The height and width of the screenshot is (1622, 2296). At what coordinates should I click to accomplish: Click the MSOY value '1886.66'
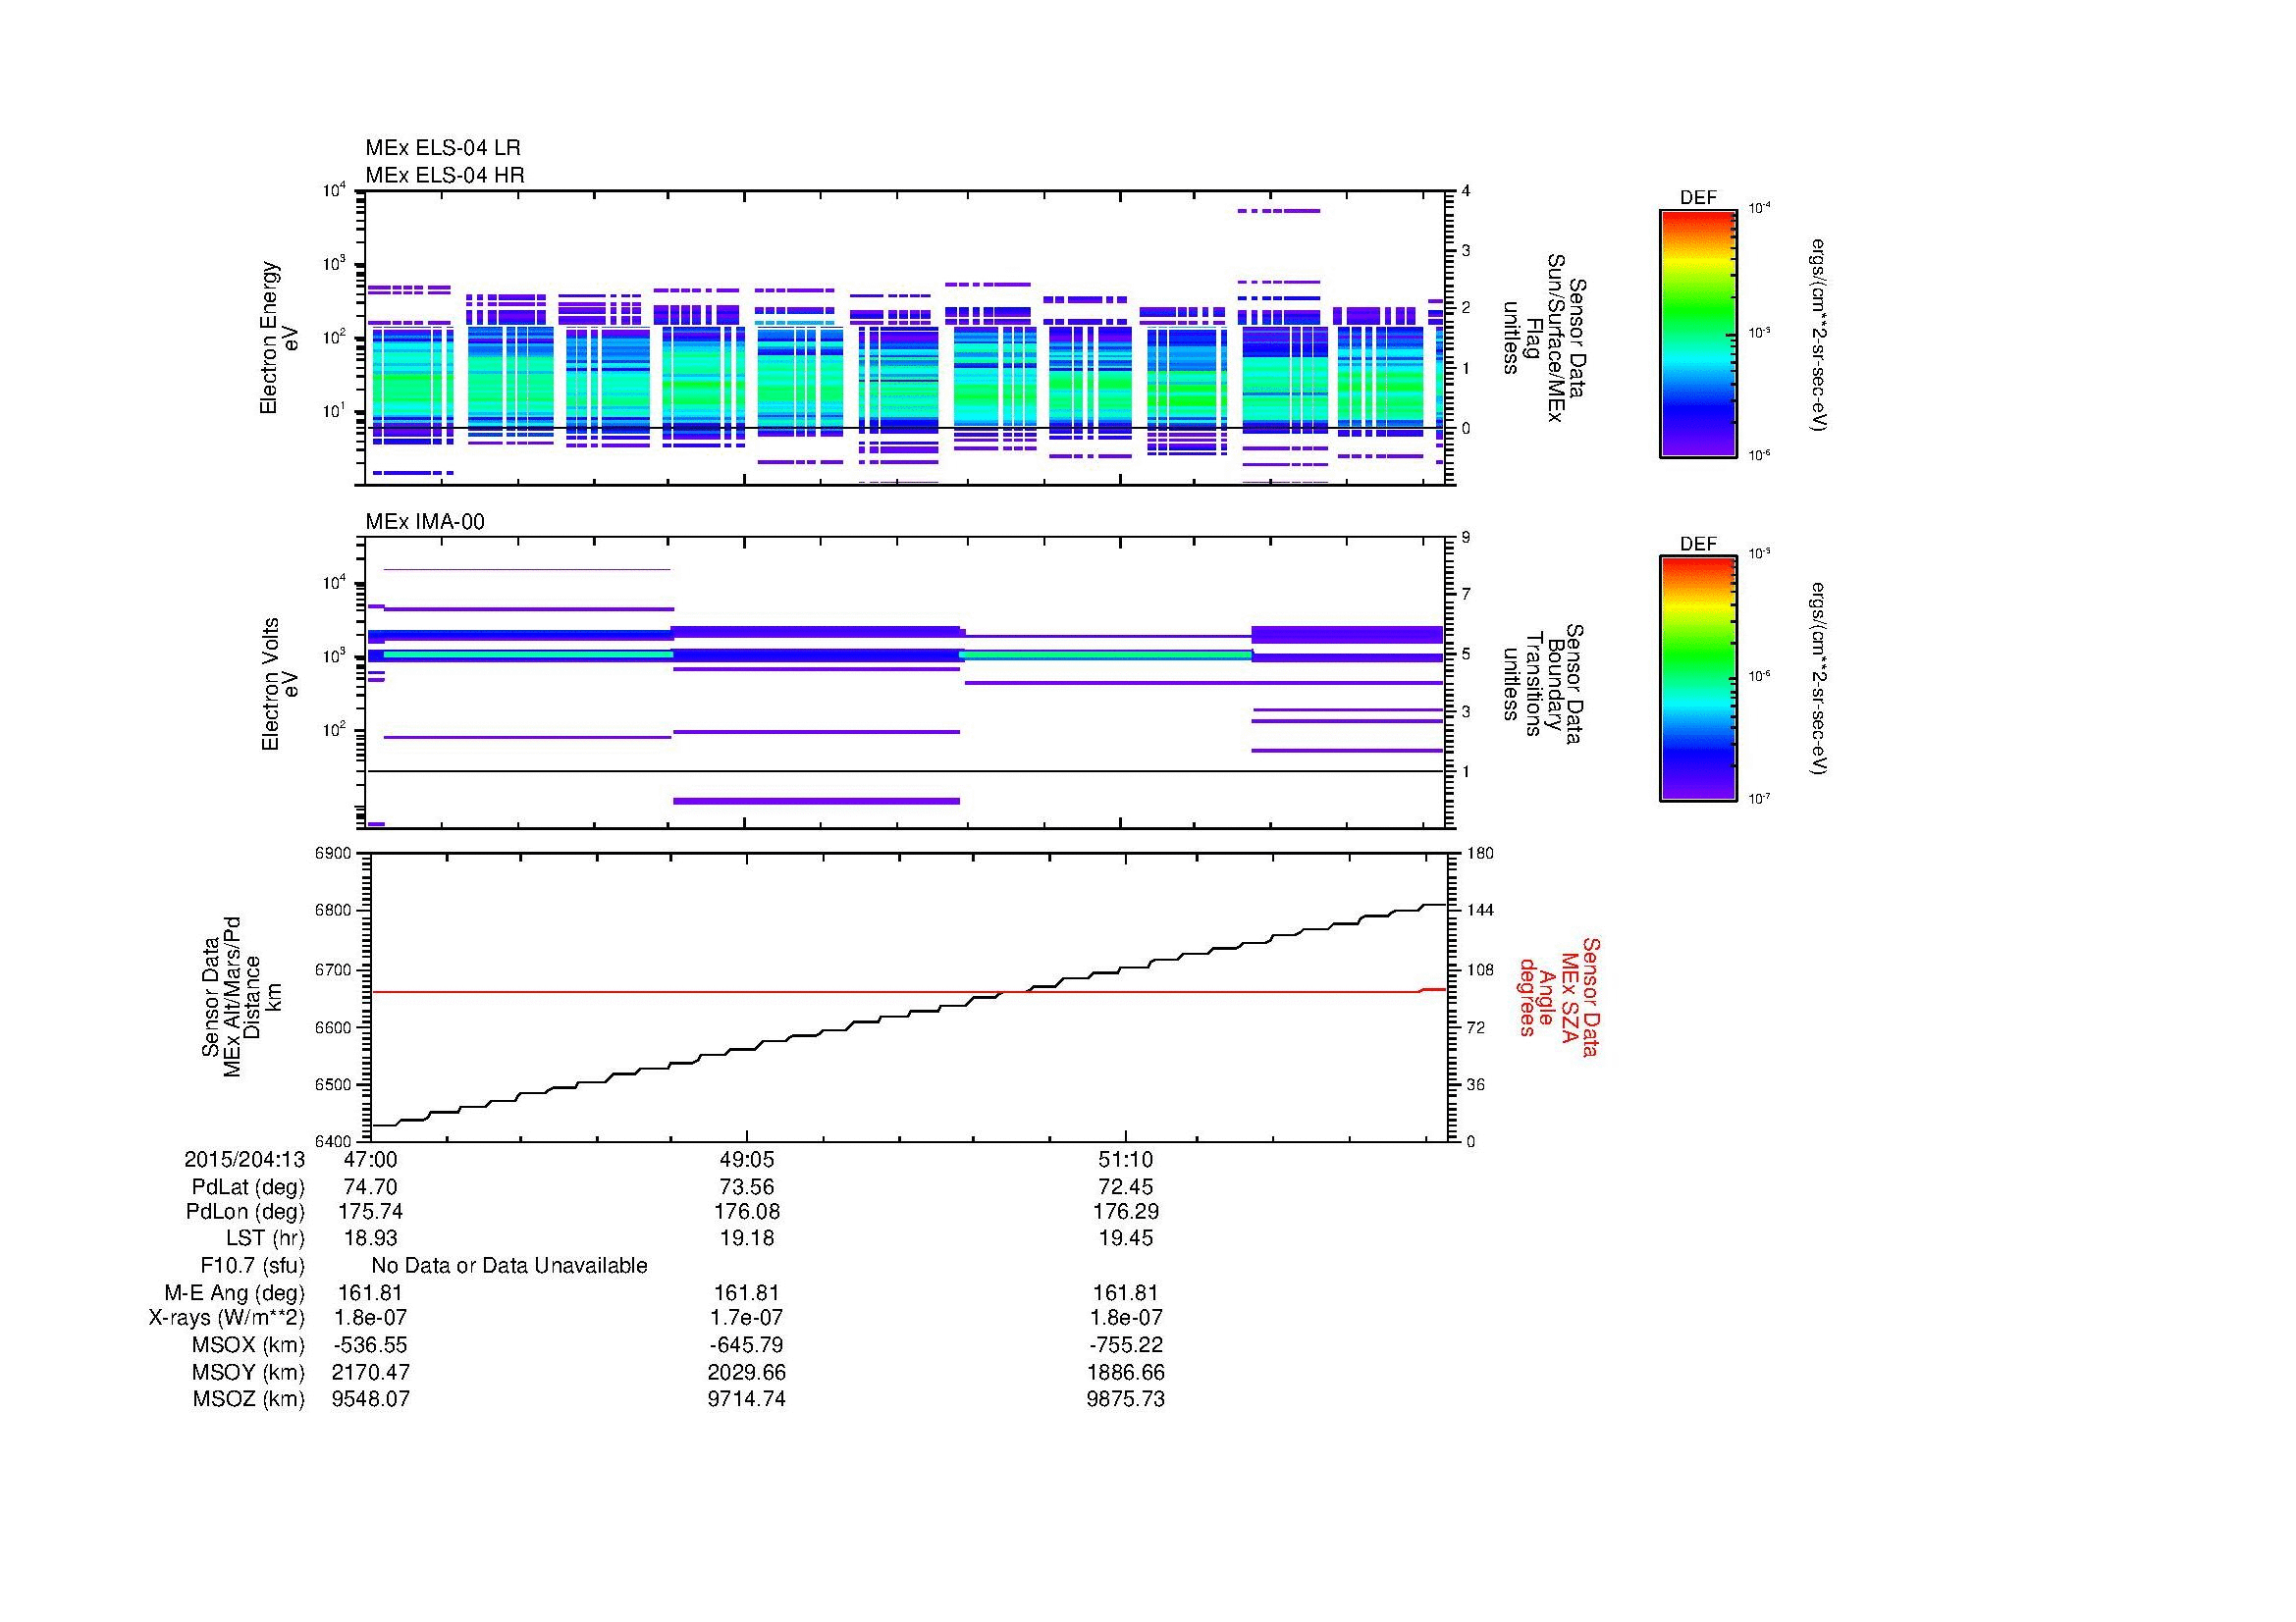pyautogui.click(x=1125, y=1372)
